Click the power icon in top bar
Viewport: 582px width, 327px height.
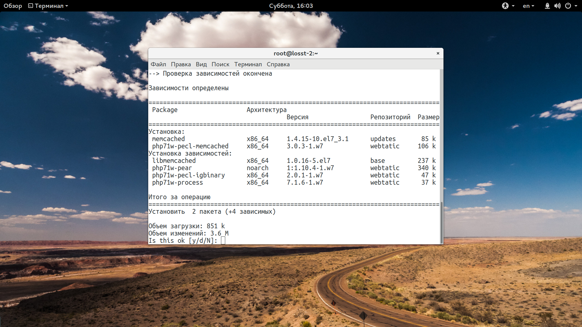click(568, 6)
